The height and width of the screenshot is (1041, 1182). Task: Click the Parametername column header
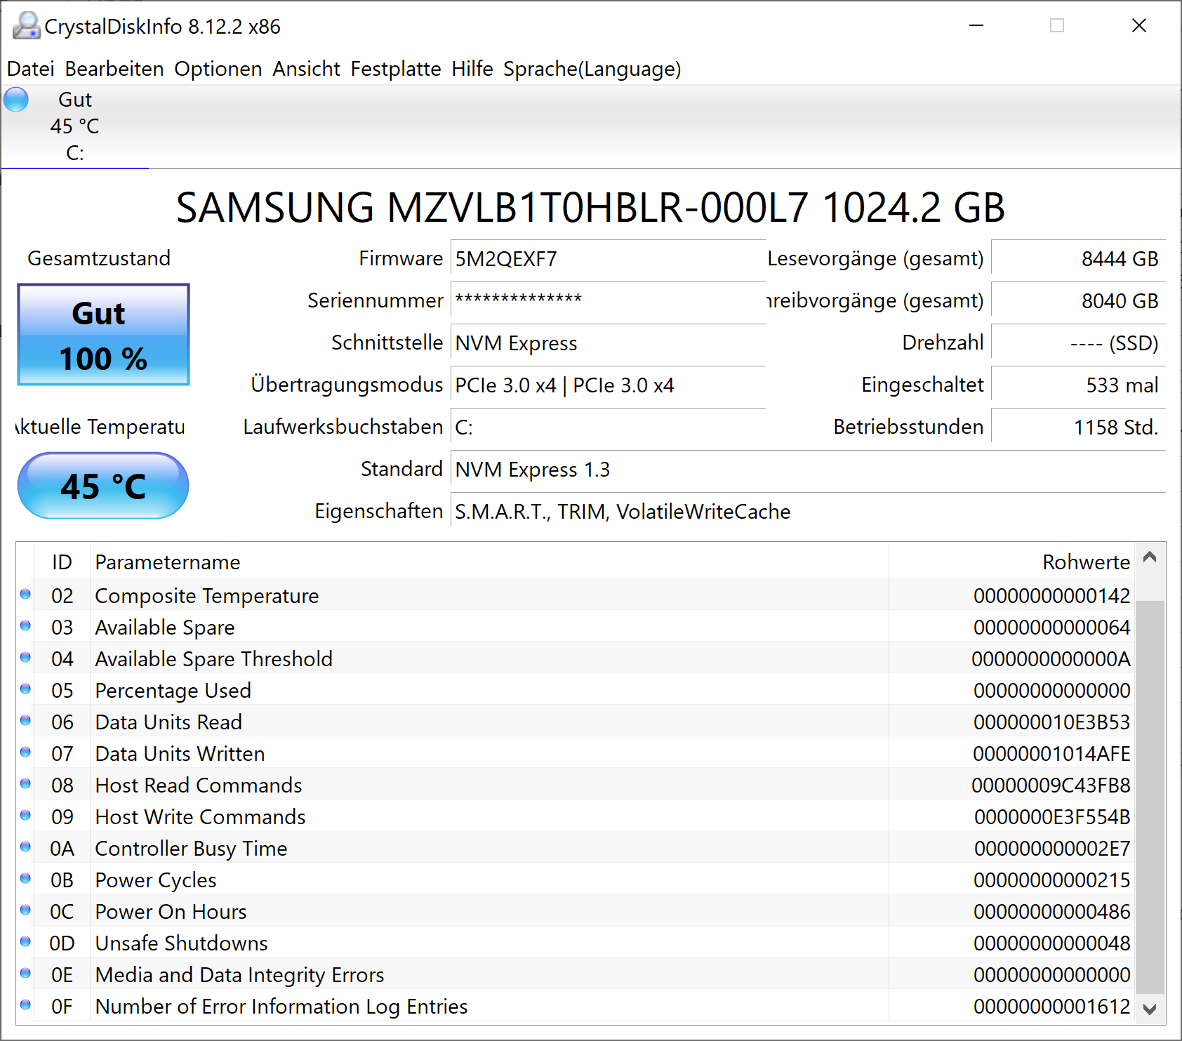click(489, 562)
